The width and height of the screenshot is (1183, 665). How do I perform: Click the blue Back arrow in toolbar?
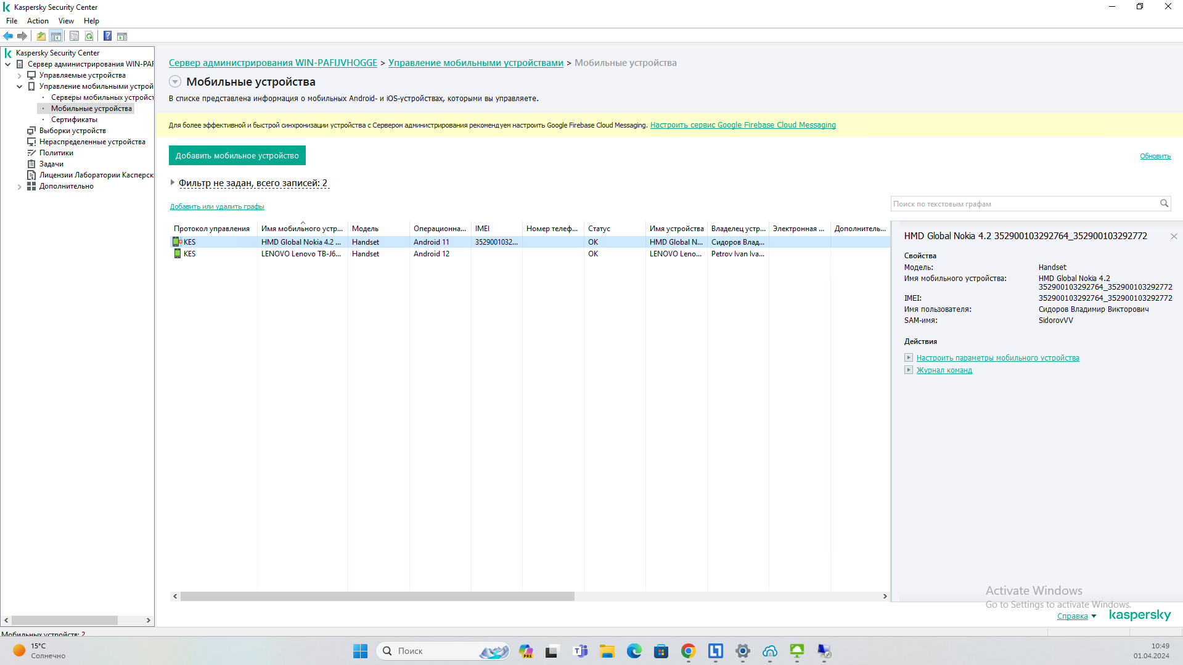coord(8,36)
